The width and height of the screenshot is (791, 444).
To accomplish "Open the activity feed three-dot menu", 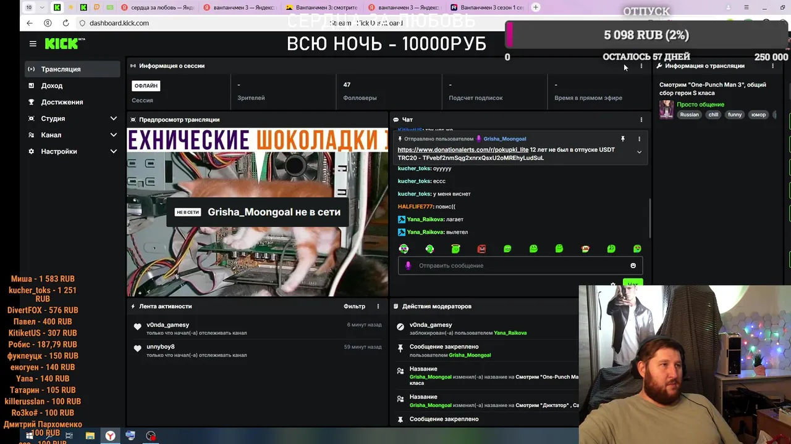I will click(378, 306).
